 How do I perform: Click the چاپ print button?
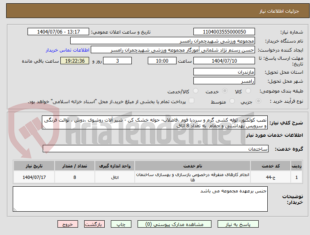click(121, 224)
